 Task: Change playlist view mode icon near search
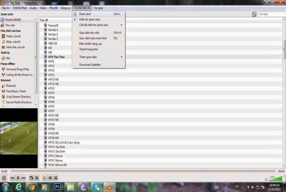click(254, 14)
